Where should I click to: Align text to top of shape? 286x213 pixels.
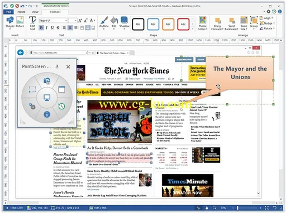[x=82, y=28]
